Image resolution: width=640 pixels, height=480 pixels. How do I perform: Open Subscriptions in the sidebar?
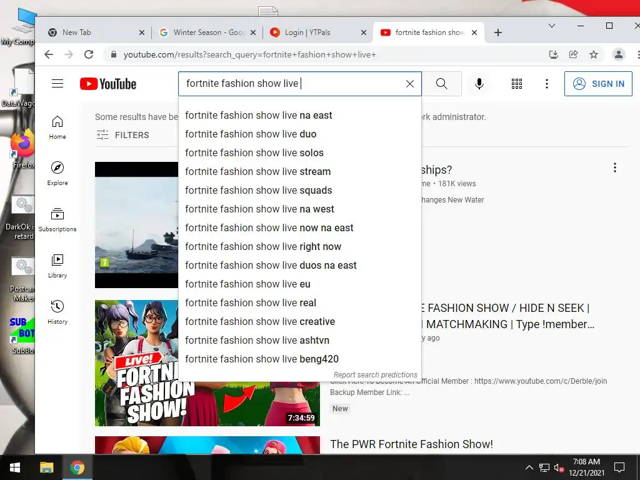coord(57,220)
